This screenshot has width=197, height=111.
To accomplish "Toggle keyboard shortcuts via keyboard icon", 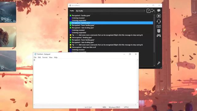I will coord(159,27).
